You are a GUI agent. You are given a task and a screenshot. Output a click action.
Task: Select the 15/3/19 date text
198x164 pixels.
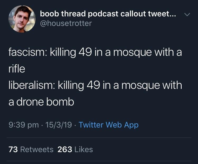[x=58, y=125]
